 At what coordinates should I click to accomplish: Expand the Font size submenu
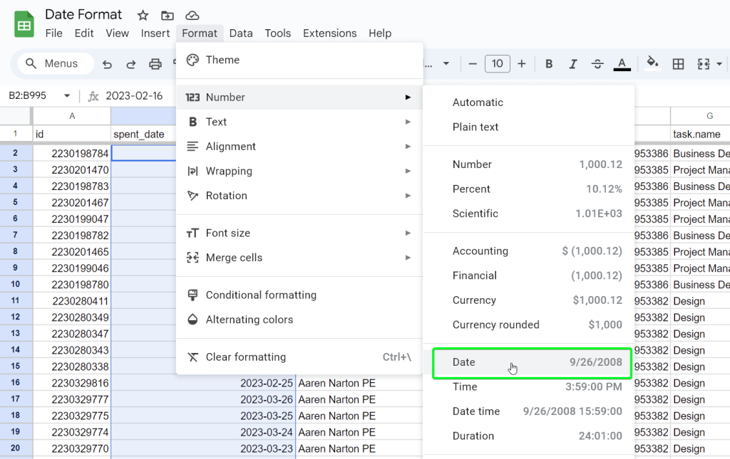click(x=299, y=233)
